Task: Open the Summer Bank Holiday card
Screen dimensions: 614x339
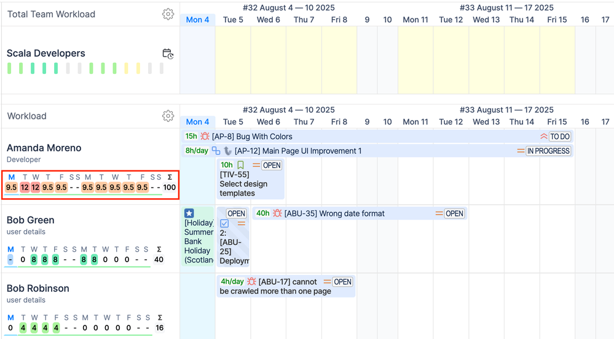Action: (x=198, y=236)
